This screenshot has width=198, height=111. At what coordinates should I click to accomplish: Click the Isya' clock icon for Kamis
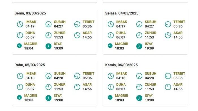(139, 98)
